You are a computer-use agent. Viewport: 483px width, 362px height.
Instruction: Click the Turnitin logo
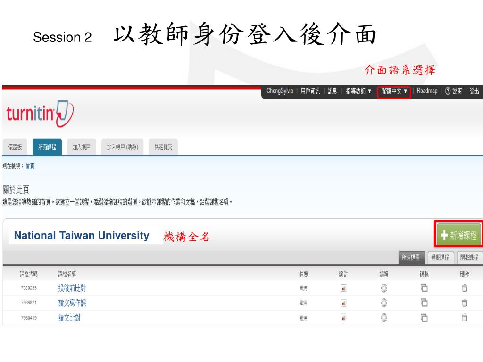[40, 113]
